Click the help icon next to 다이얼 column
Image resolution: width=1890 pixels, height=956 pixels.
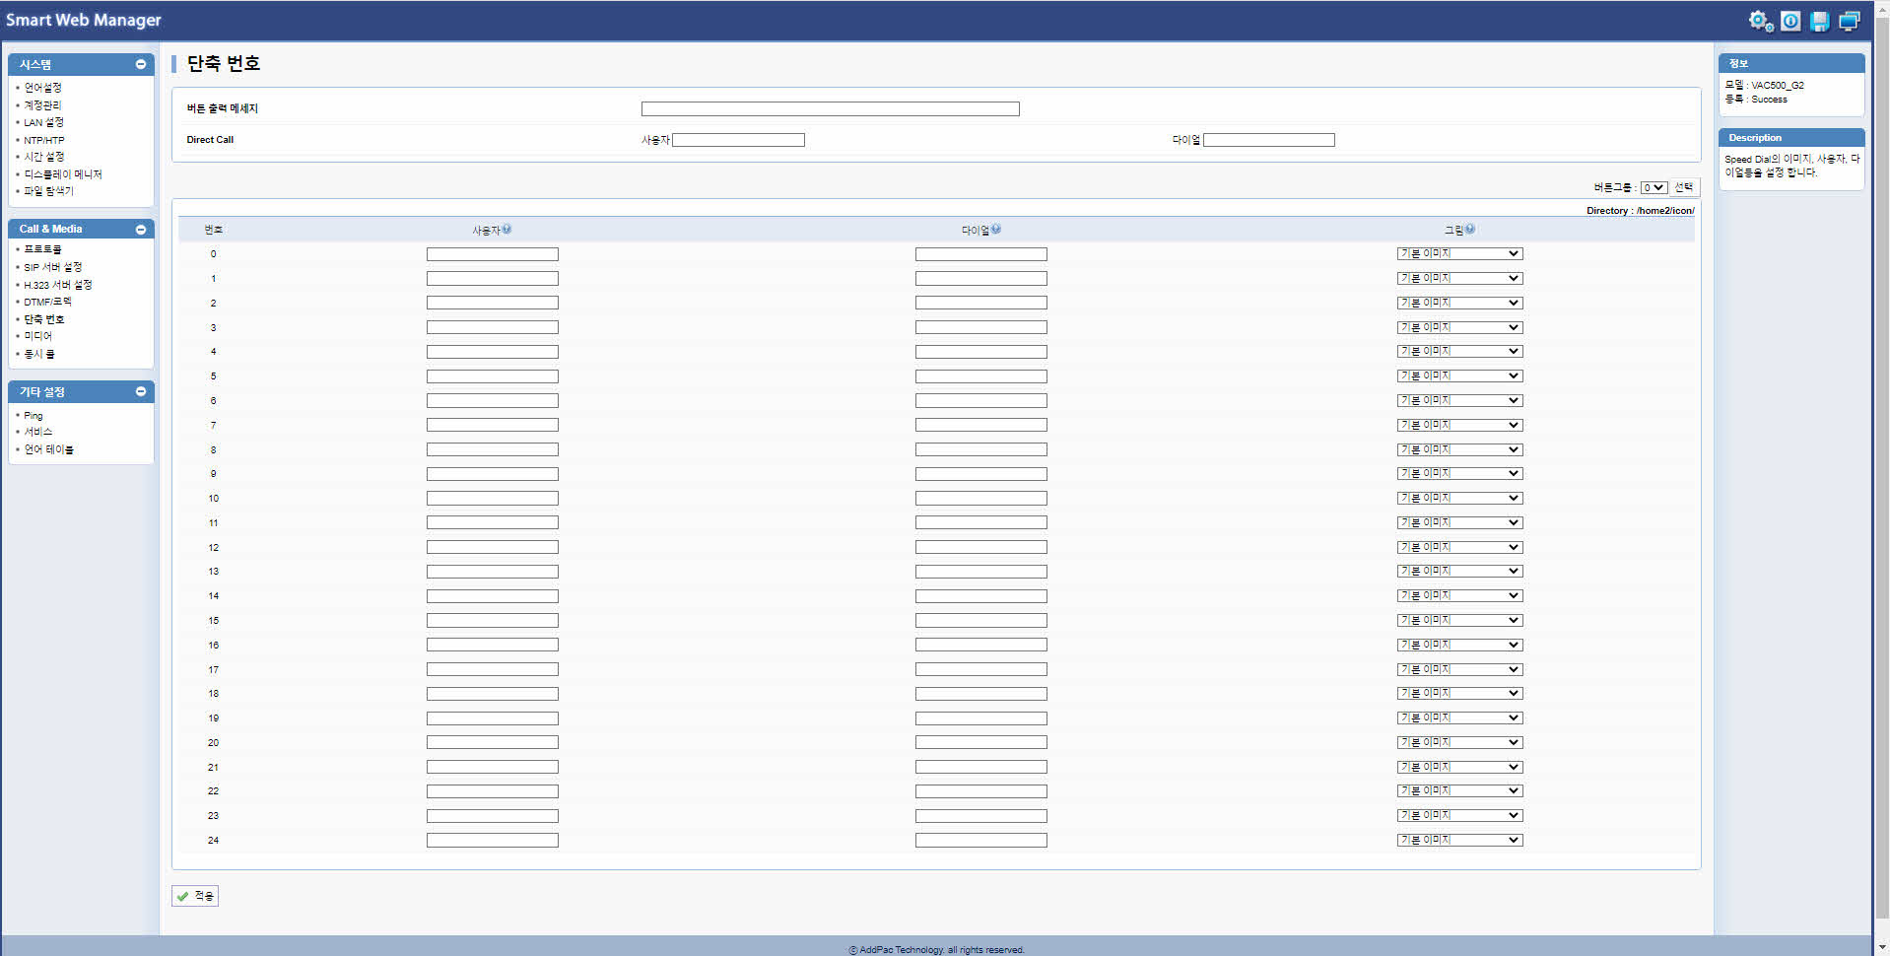(996, 230)
